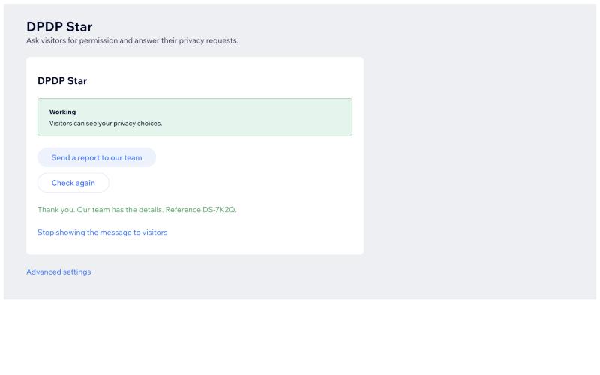This screenshot has height=375, width=600.
Task: Click 'Visitors can see your privacy choices.' text
Action: click(106, 124)
